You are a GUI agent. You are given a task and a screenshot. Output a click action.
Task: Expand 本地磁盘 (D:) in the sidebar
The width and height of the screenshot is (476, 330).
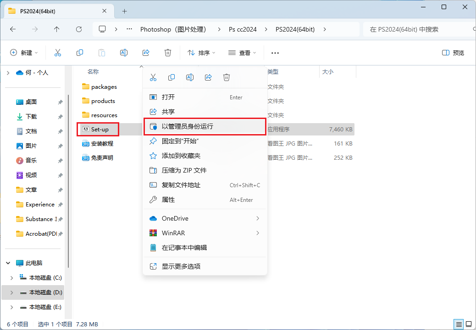12,292
